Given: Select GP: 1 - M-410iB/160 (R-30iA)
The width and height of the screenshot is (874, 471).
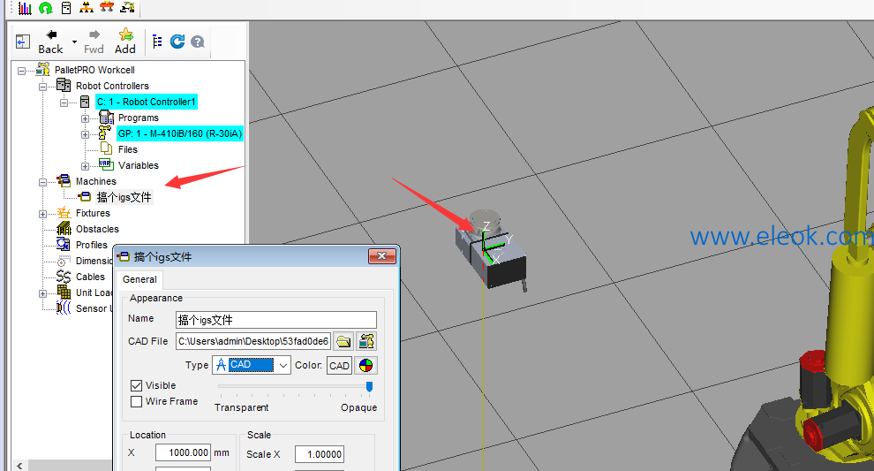Looking at the screenshot, I should point(180,133).
